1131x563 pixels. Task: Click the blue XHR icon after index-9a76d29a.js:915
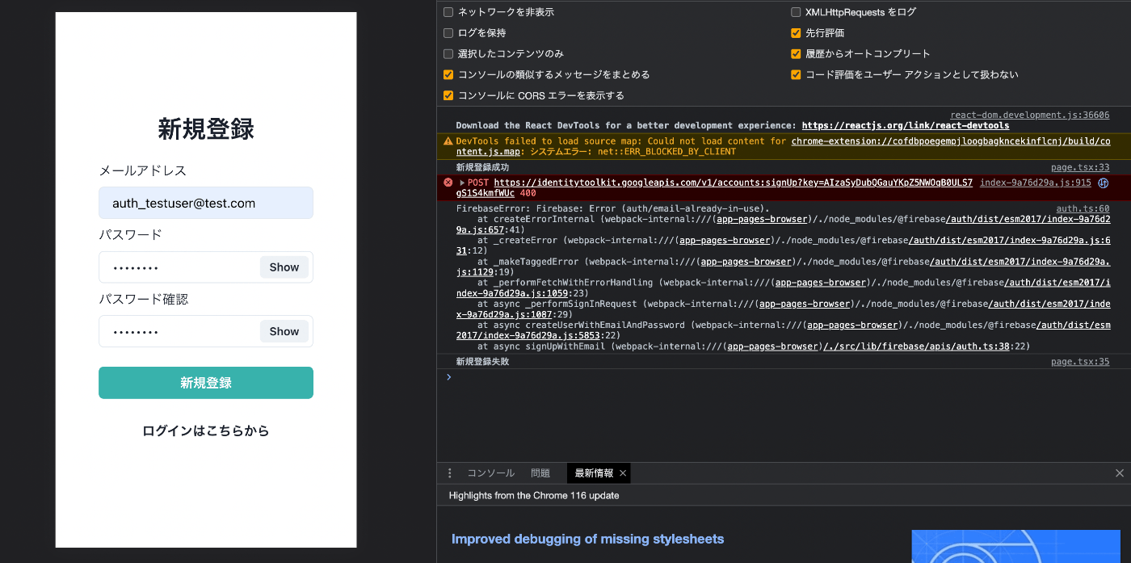[1104, 183]
